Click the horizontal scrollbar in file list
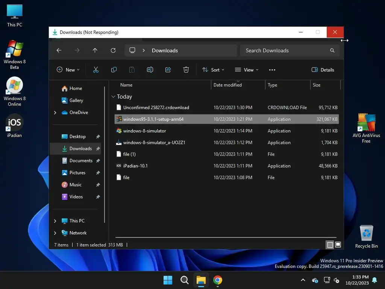Screen dimensions: 385x289 coord(226,237)
